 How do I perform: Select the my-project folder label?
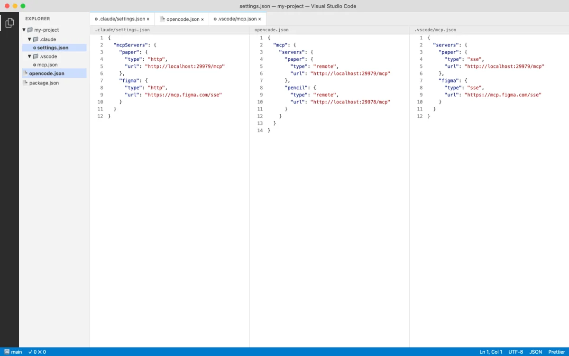pyautogui.click(x=46, y=30)
